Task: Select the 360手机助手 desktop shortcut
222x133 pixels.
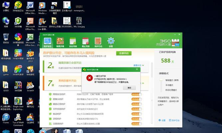Action: [18, 70]
